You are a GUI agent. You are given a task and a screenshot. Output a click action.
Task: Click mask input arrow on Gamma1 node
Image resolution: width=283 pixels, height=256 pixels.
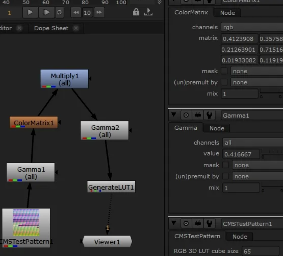click(x=56, y=172)
